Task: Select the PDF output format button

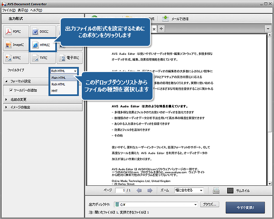Action: pos(16,32)
